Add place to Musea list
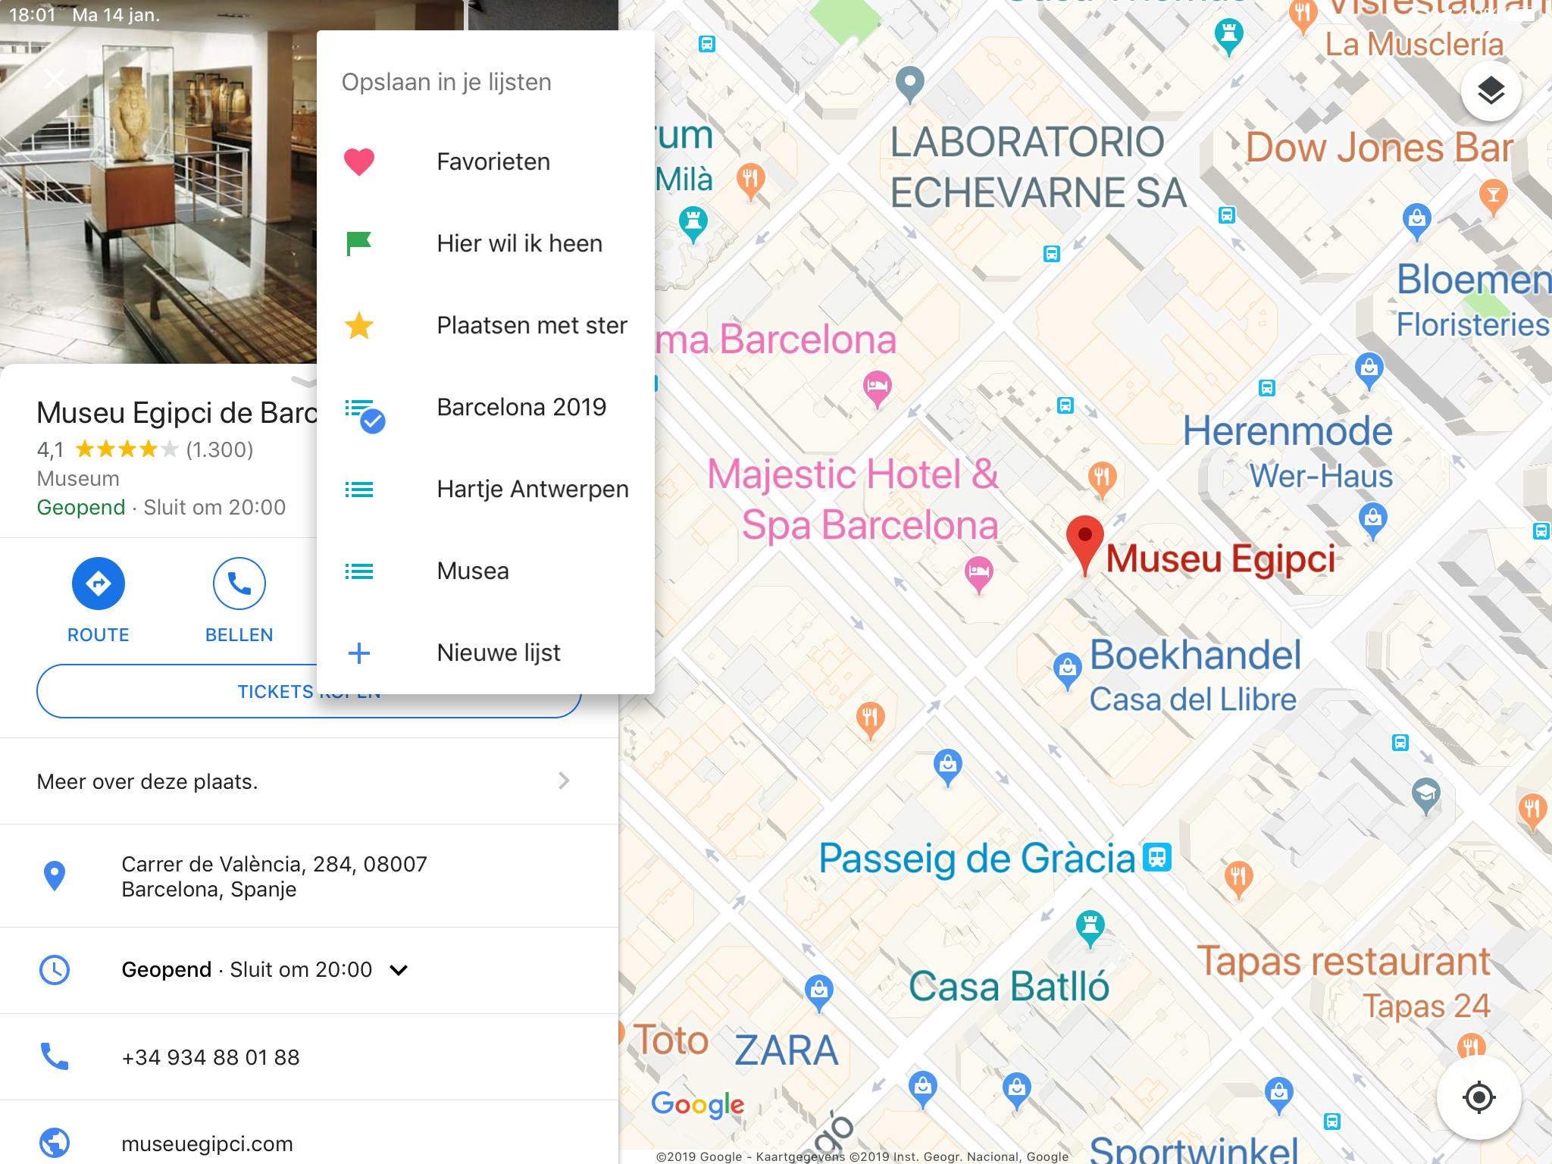Image resolution: width=1552 pixels, height=1164 pixels. (486, 571)
